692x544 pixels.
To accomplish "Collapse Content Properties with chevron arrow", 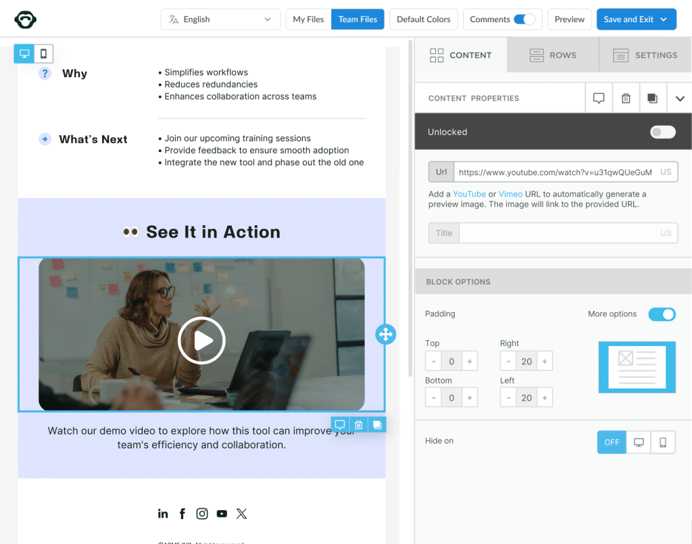I will click(x=680, y=98).
